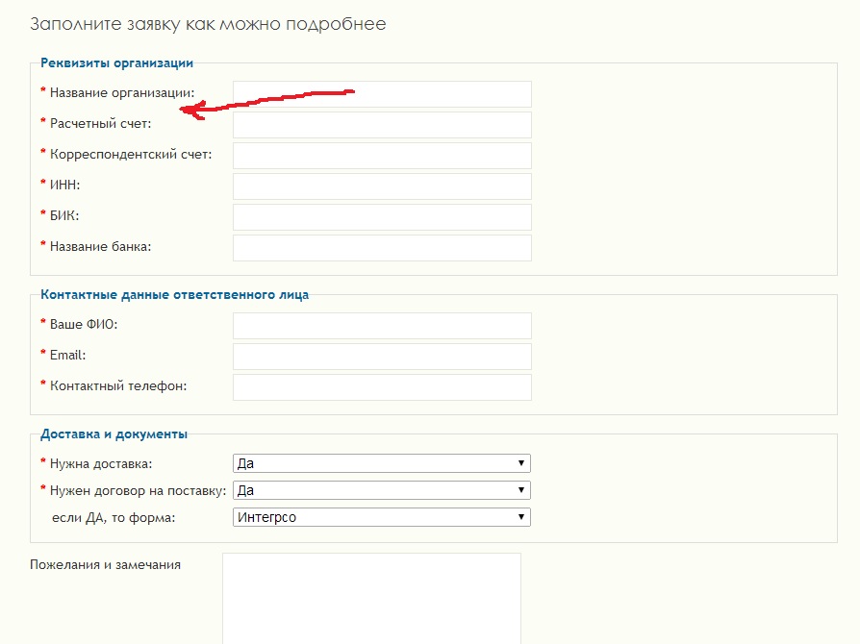The height and width of the screenshot is (644, 860).
Task: Click the Название банка text field
Action: coord(382,248)
